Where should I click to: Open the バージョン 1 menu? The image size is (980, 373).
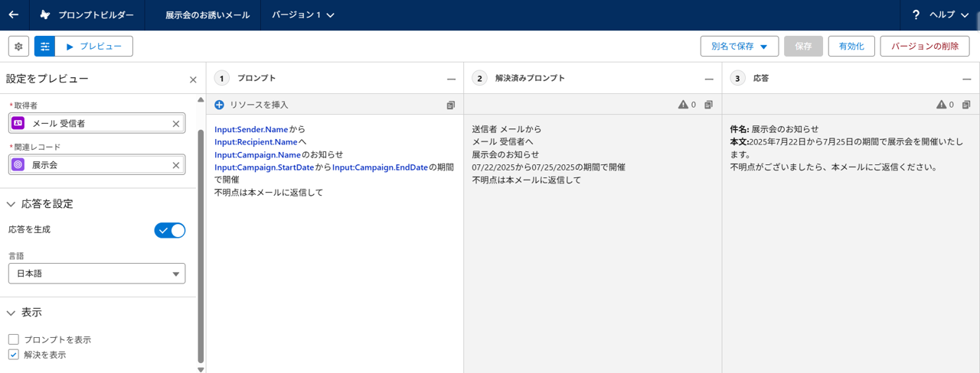coord(302,15)
